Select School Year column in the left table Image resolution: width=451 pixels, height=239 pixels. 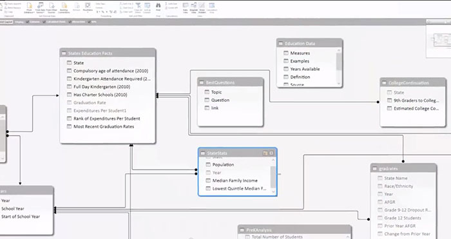(13, 209)
